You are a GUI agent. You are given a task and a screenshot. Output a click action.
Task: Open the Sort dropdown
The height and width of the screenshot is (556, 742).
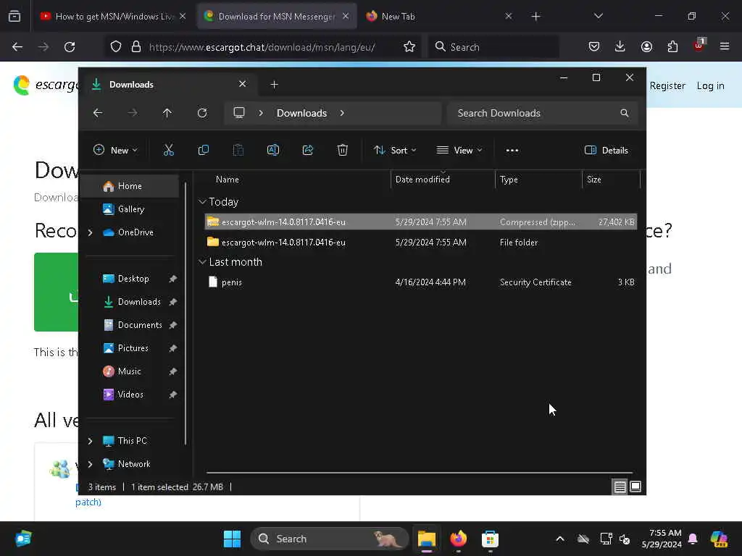click(395, 151)
